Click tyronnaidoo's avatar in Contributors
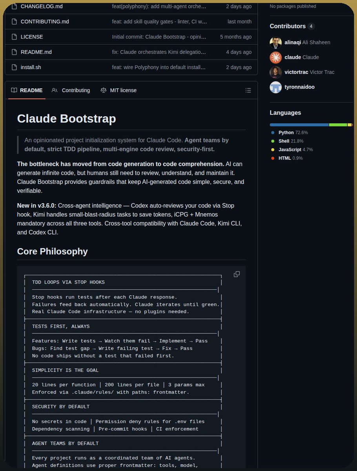This screenshot has height=471, width=357. pos(275,87)
